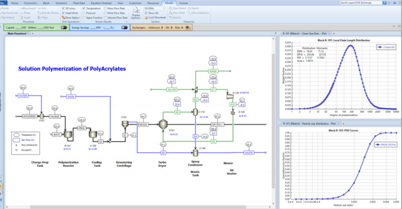Click the search icon beside aspenONE Exchange
The width and height of the screenshot is (402, 209).
pyautogui.click(x=384, y=3)
